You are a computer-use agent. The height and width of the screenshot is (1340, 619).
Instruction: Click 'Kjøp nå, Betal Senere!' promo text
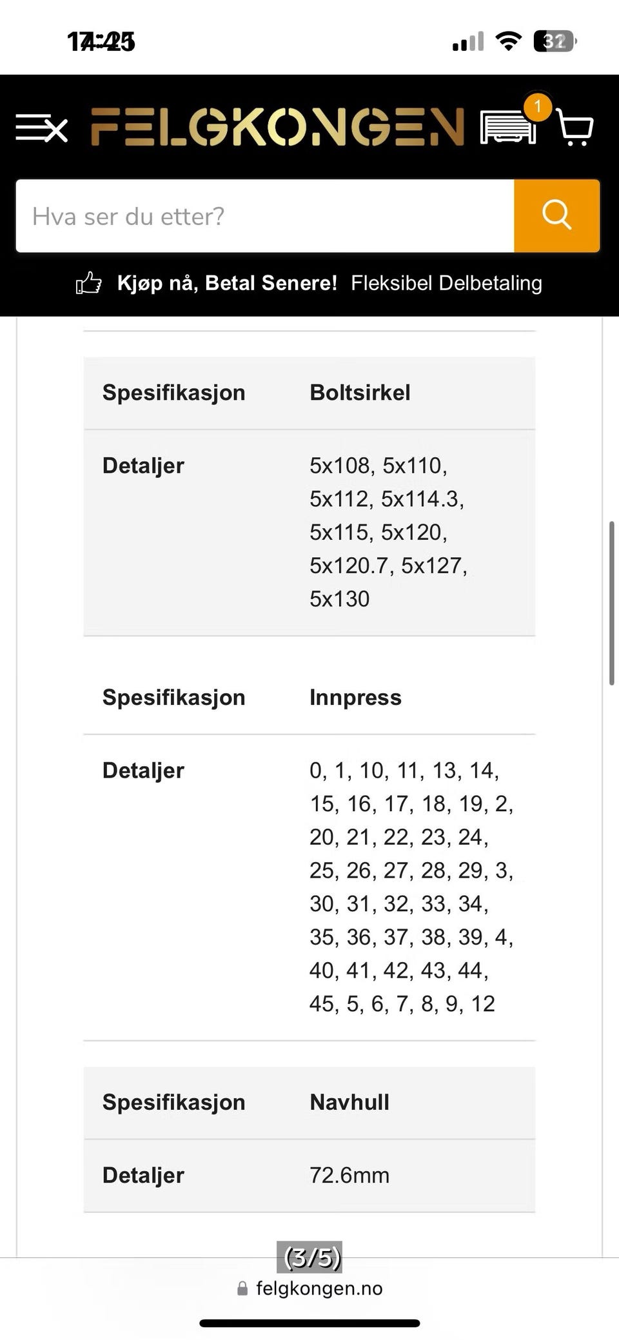point(227,283)
